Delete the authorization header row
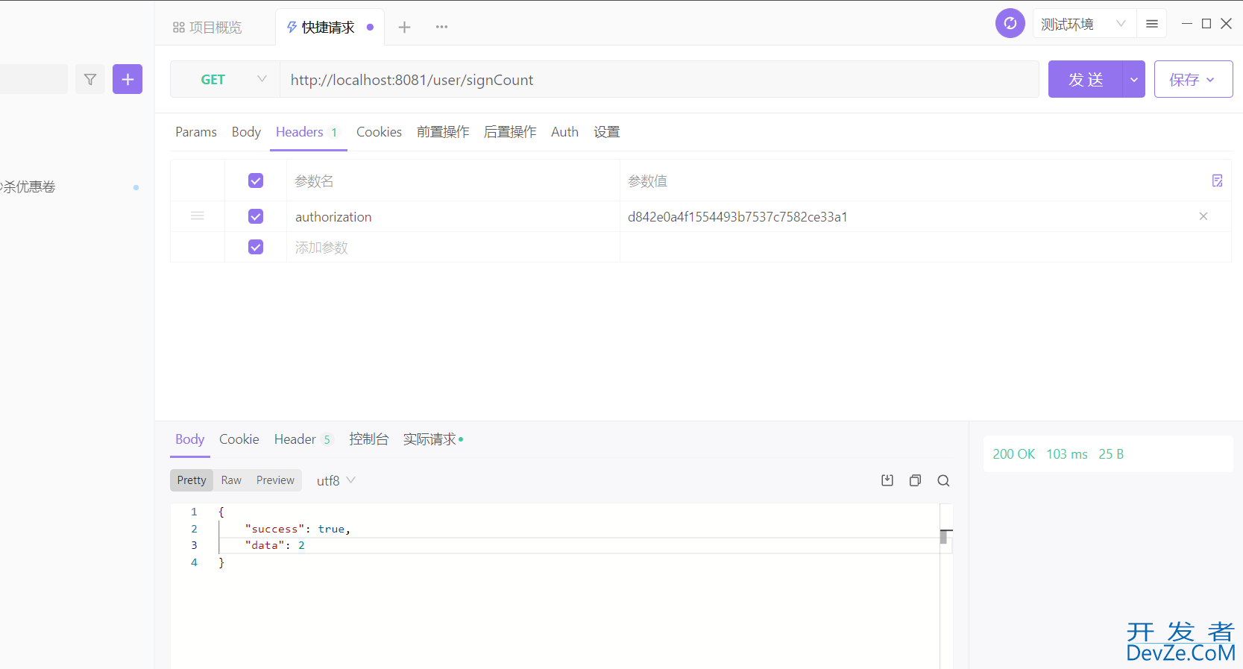The image size is (1243, 669). coord(1203,216)
